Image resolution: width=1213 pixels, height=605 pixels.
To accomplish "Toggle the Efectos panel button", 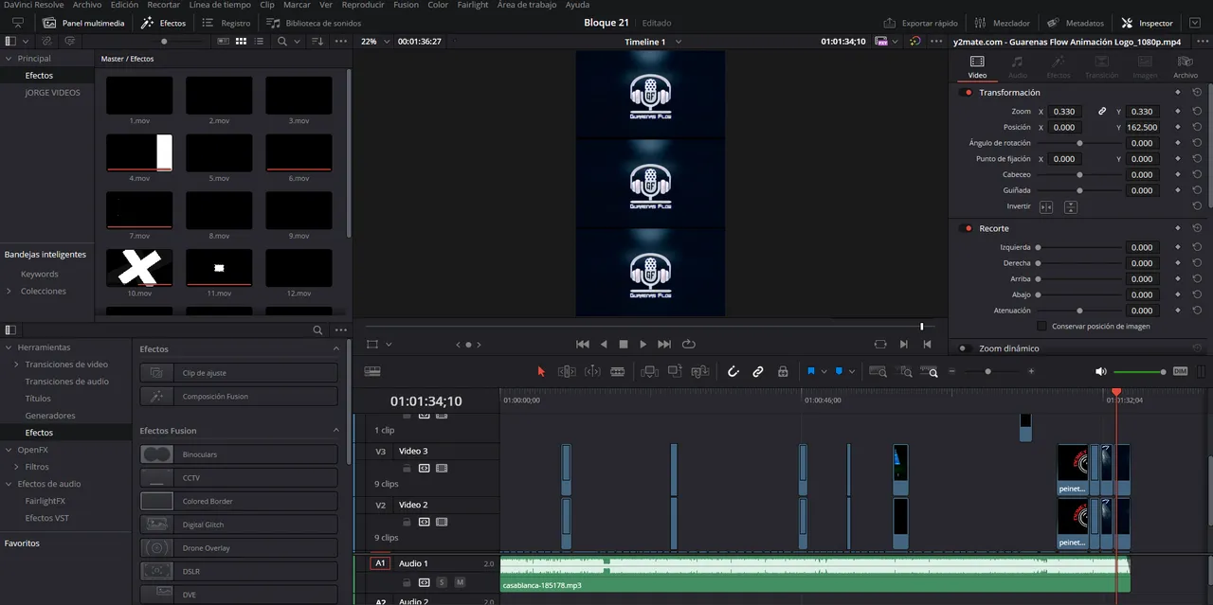I will (x=163, y=23).
